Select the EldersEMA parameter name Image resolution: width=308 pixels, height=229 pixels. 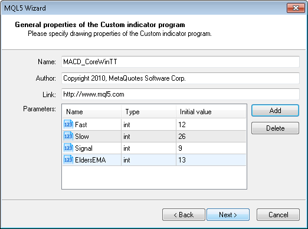(x=90, y=160)
